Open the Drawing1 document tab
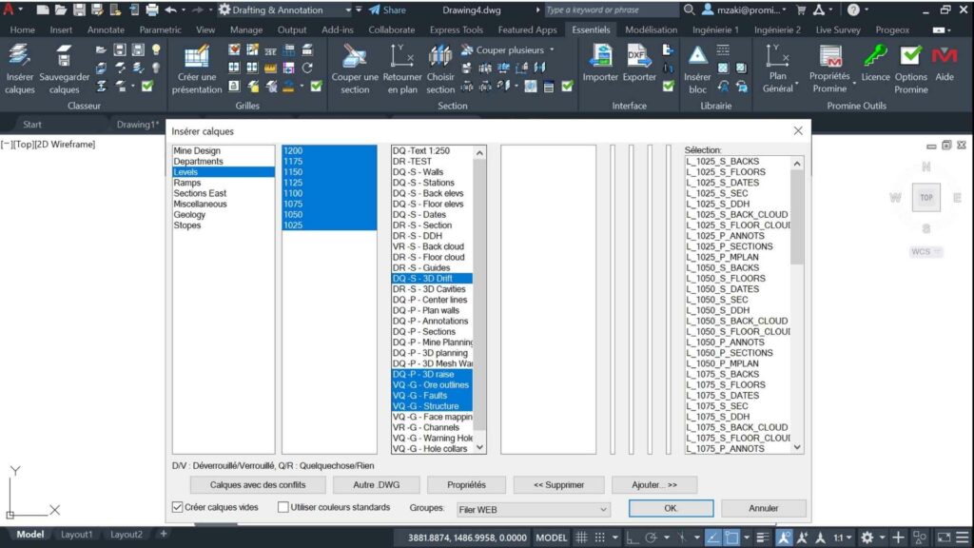 (137, 125)
